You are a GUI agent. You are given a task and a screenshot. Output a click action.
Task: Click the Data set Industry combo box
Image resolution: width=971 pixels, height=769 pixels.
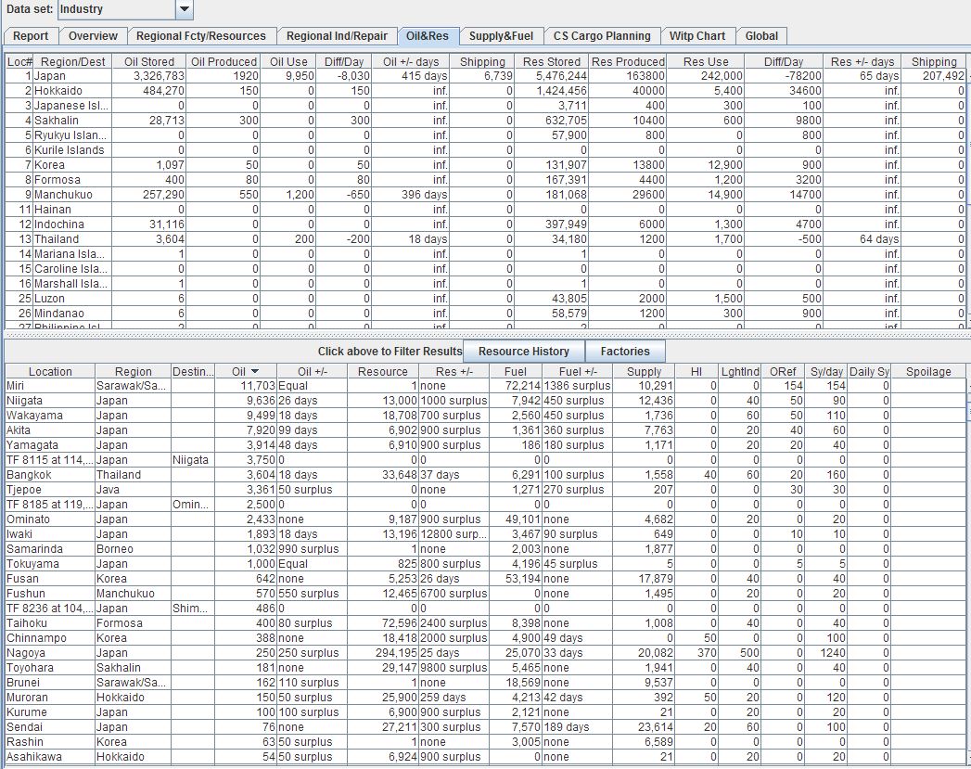125,9
